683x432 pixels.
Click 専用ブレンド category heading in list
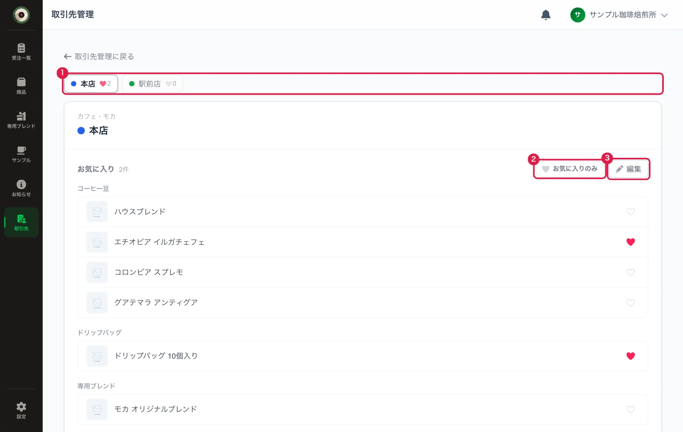96,386
